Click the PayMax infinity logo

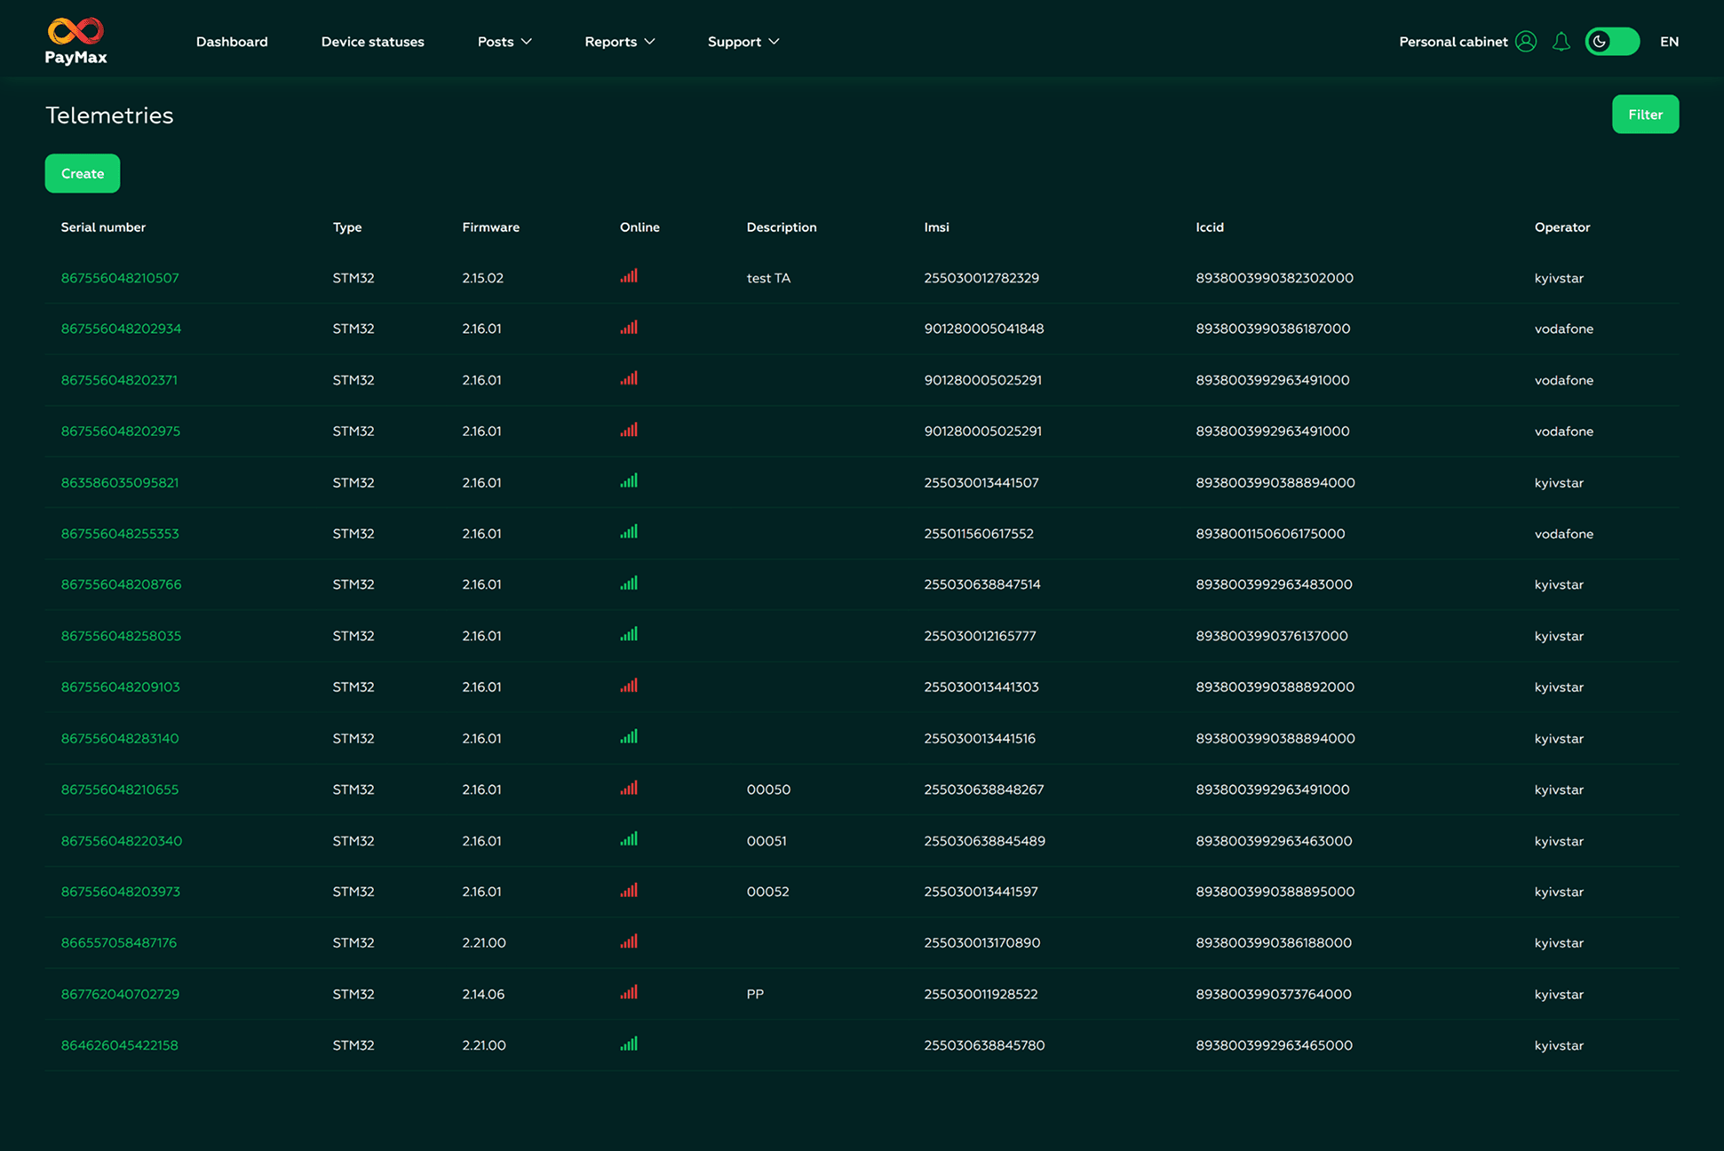coord(75,41)
